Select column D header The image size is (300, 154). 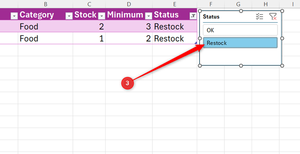[129, 4]
